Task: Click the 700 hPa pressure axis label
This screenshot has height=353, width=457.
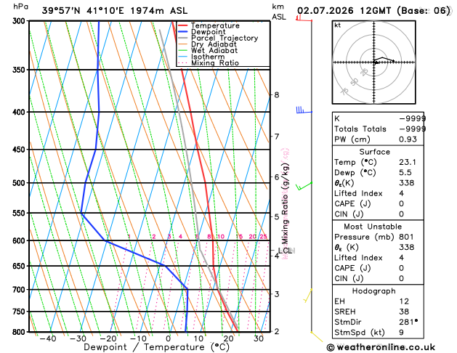Action: click(x=20, y=290)
